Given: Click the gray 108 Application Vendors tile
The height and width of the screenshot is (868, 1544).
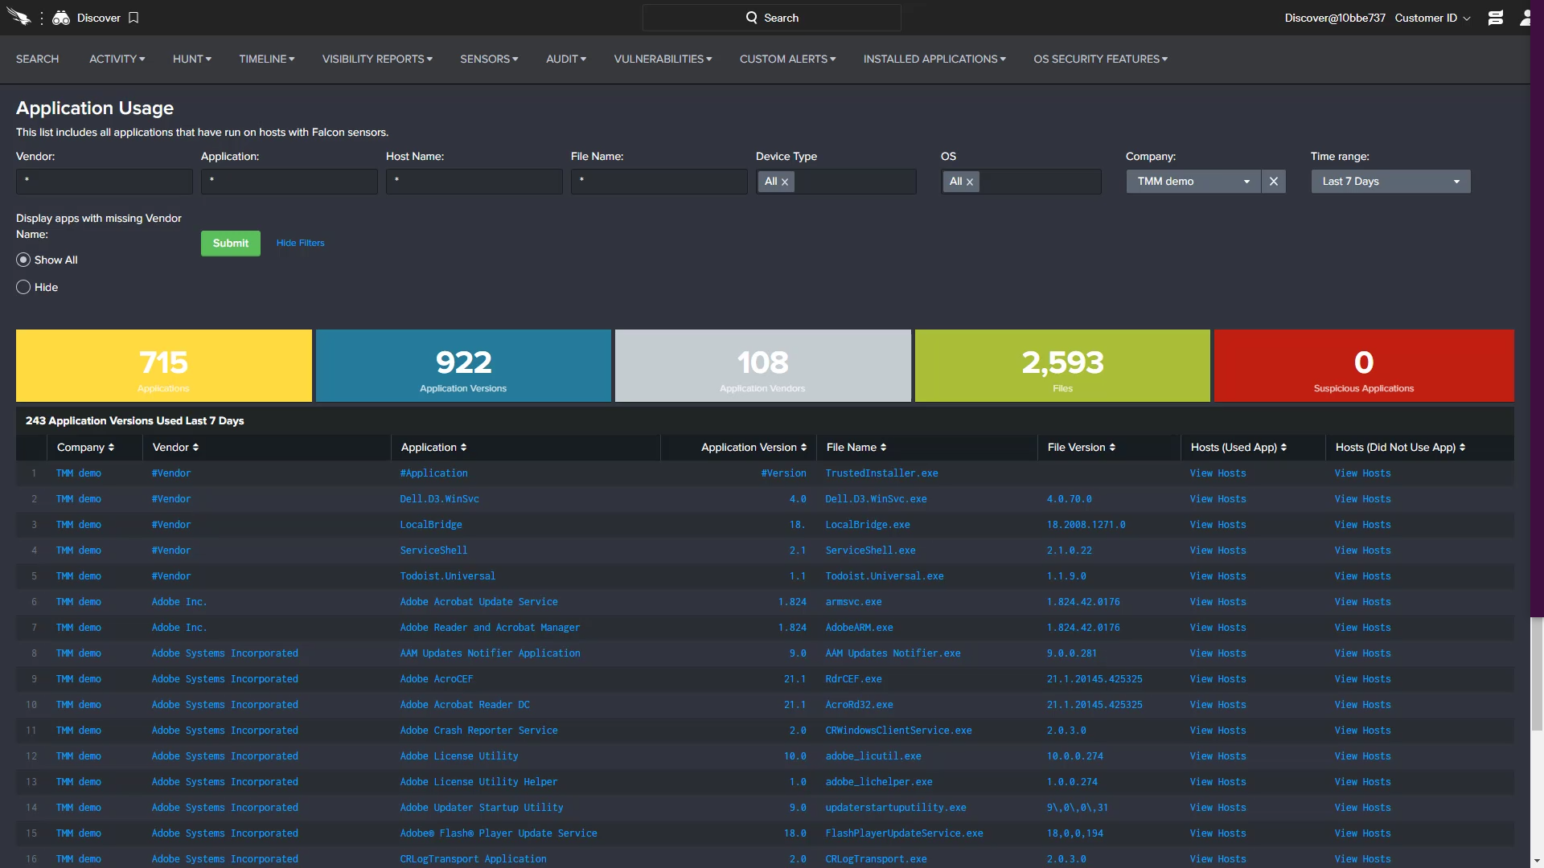Looking at the screenshot, I should click(763, 366).
